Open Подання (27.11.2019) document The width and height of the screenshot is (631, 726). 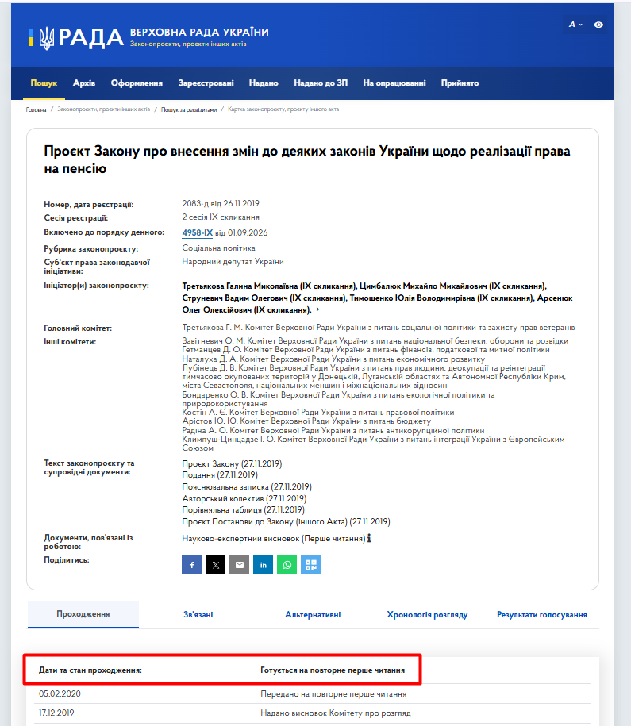[x=220, y=475]
